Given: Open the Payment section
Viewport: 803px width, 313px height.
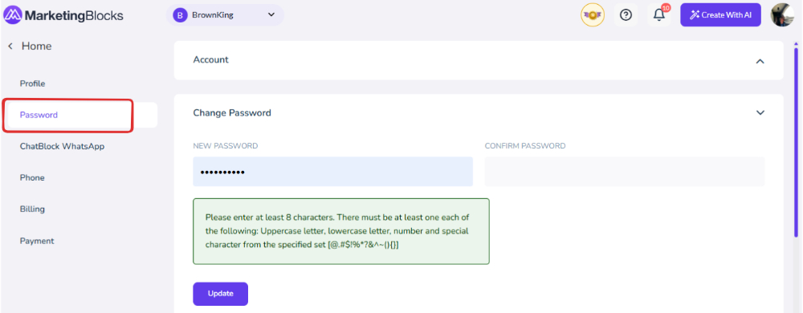Looking at the screenshot, I should coord(37,241).
